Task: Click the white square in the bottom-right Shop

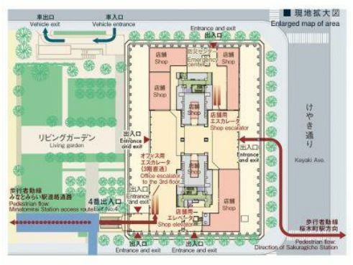Action: pyautogui.click(x=244, y=218)
